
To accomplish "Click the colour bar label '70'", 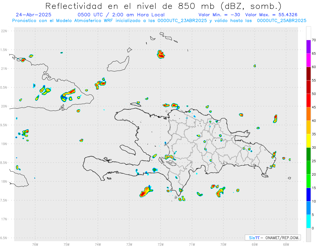I will pos(314,40).
